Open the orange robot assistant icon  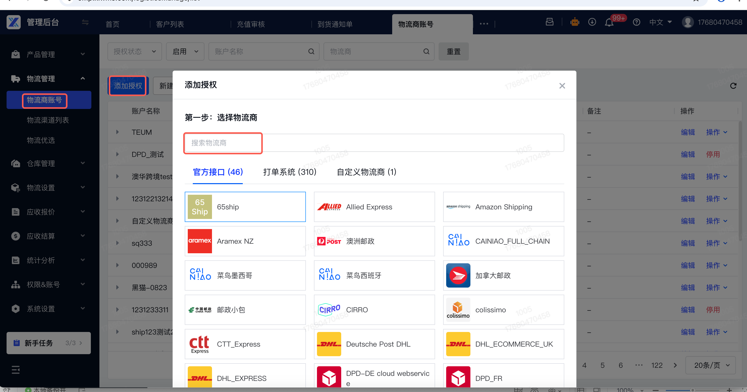pos(574,22)
